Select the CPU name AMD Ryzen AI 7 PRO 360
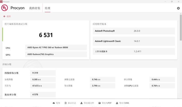Viewport: 182px width, 107px height. [48, 47]
